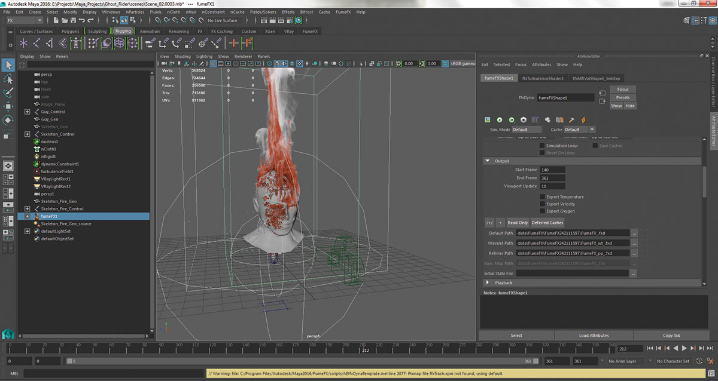Click the Start Frame field showing 140
The width and height of the screenshot is (718, 381).
click(552, 170)
